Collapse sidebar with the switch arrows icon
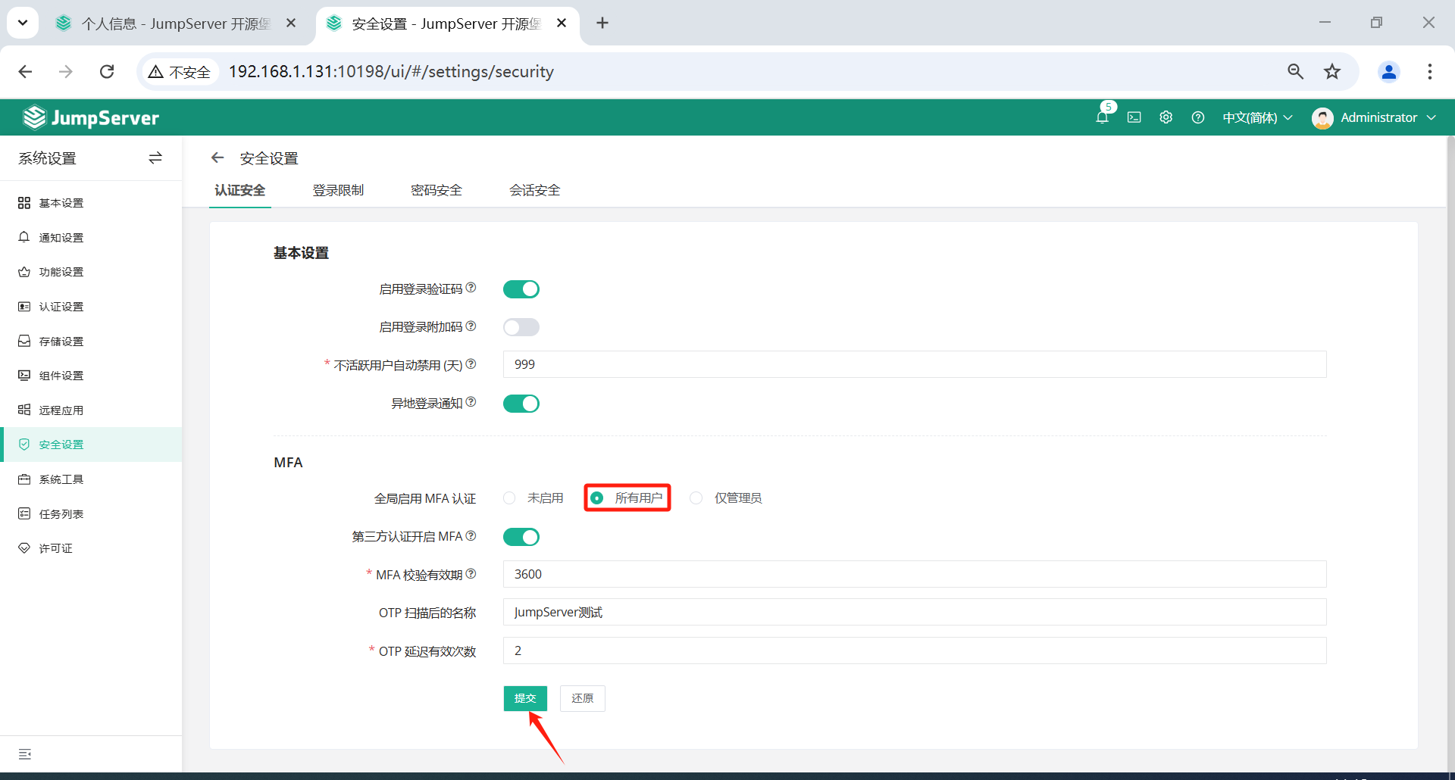1455x780 pixels. coord(155,158)
